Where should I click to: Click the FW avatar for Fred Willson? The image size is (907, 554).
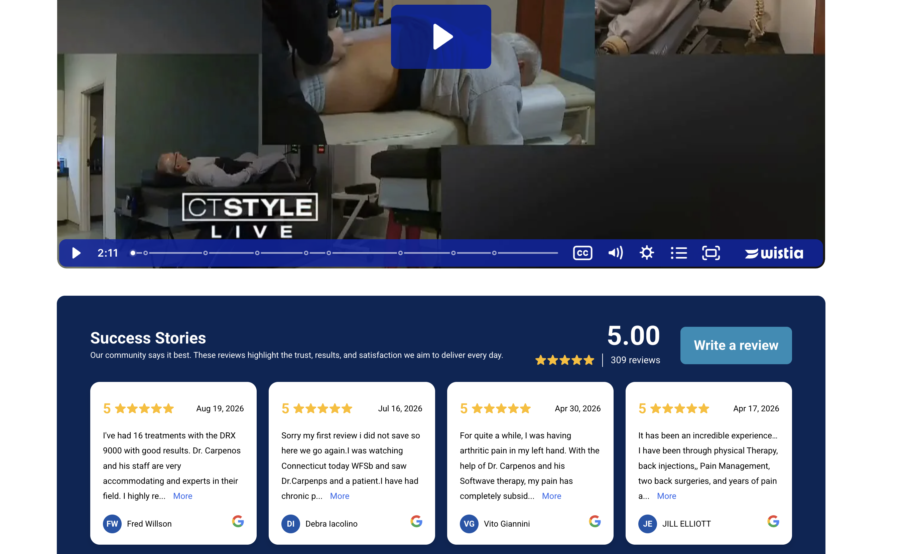click(112, 524)
